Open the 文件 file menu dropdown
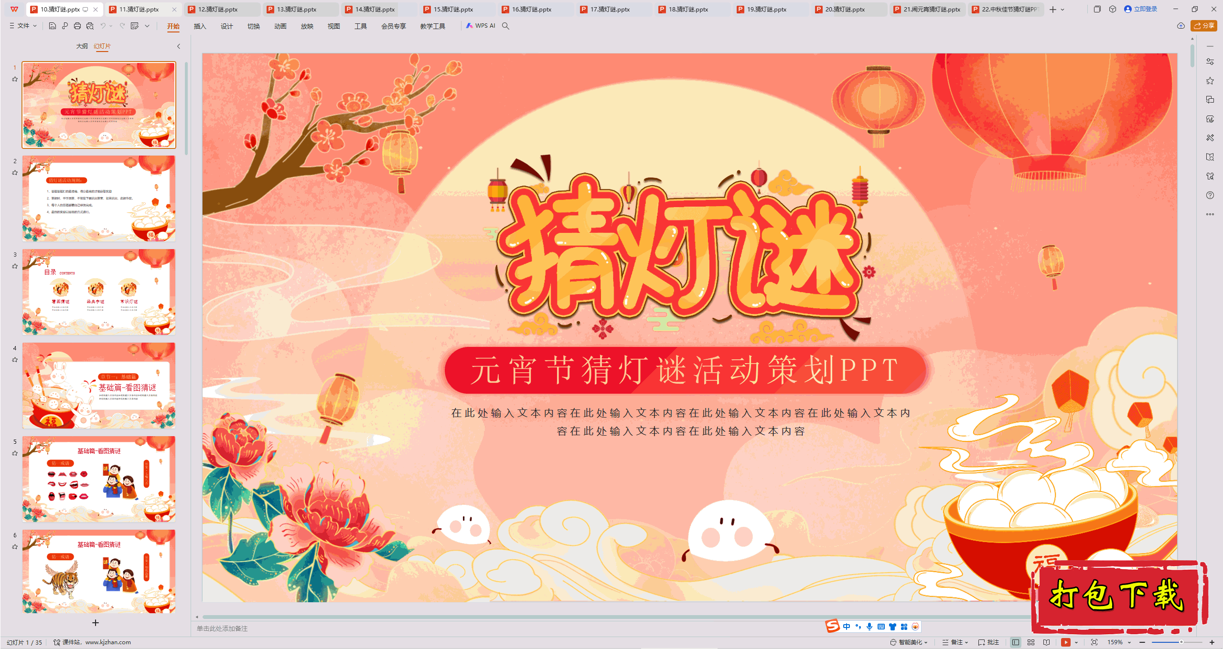 pyautogui.click(x=23, y=26)
